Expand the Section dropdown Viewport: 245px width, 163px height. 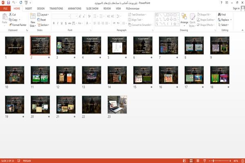43,25
